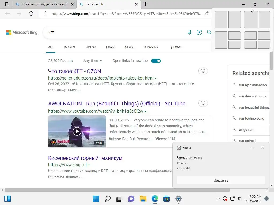
Task: Open clock and date 7:30 AM
Action: click(x=253, y=199)
